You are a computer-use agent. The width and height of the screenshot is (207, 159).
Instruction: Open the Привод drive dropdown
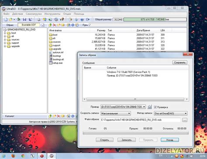click(123, 107)
